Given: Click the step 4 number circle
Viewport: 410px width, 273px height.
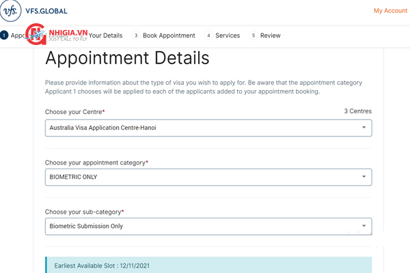Looking at the screenshot, I should point(208,35).
